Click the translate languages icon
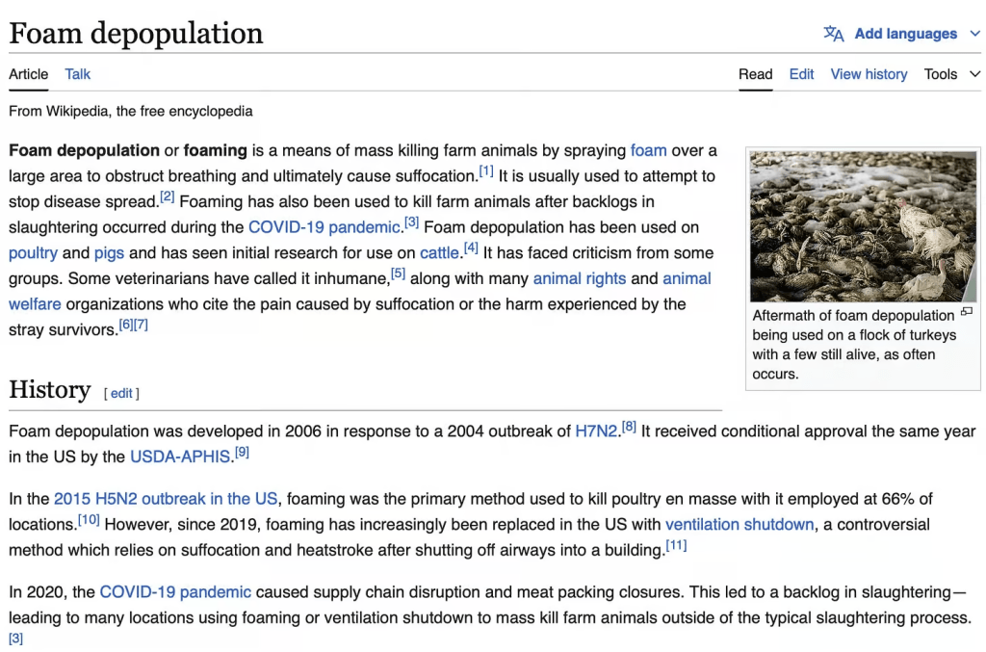Viewport: 986px width, 652px height. pyautogui.click(x=833, y=34)
